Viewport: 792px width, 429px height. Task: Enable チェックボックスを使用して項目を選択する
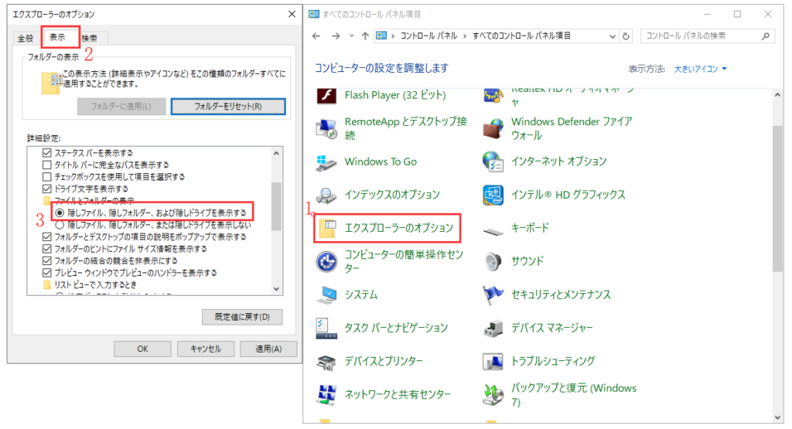pyautogui.click(x=47, y=177)
